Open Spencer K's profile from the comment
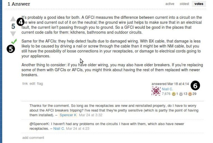Screen dimensions: 213x143 pyautogui.click(x=68, y=115)
